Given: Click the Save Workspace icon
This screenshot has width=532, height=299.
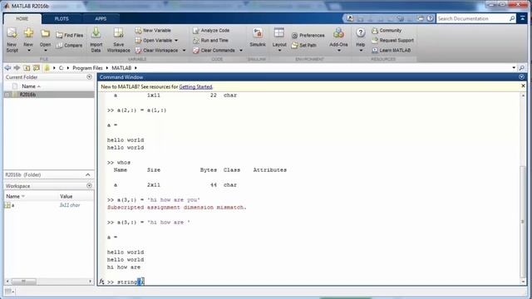Looking at the screenshot, I should pyautogui.click(x=118, y=33).
